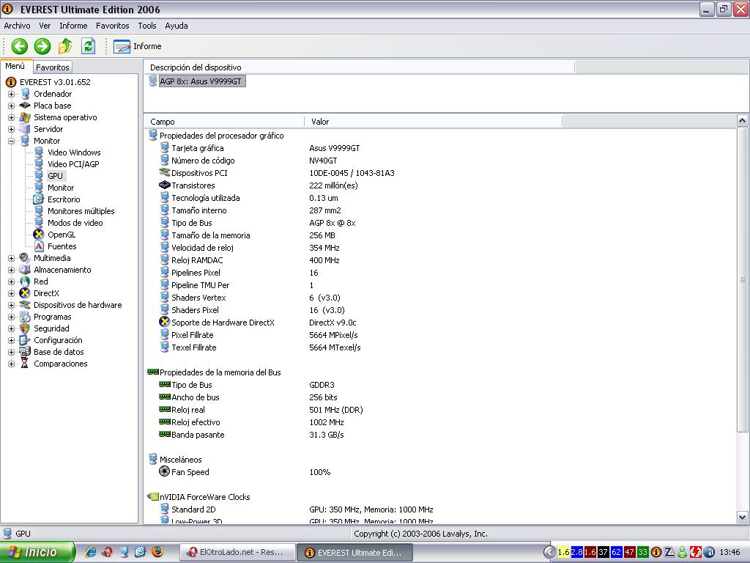
Task: Click the Comparaciones hourglass icon
Action: (25, 364)
